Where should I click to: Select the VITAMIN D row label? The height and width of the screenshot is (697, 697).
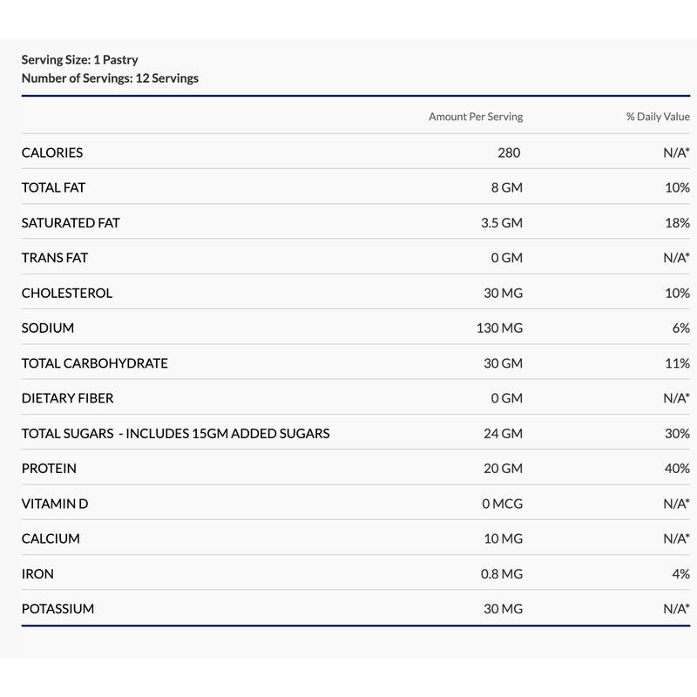(55, 504)
